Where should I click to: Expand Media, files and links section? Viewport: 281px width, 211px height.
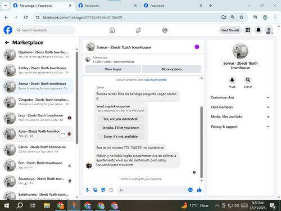(240, 116)
